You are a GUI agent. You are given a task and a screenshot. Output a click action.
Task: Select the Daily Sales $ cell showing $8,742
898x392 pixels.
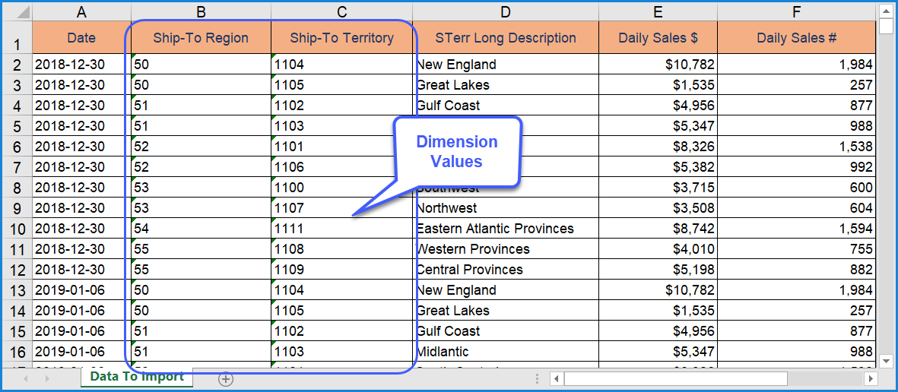pyautogui.click(x=658, y=229)
